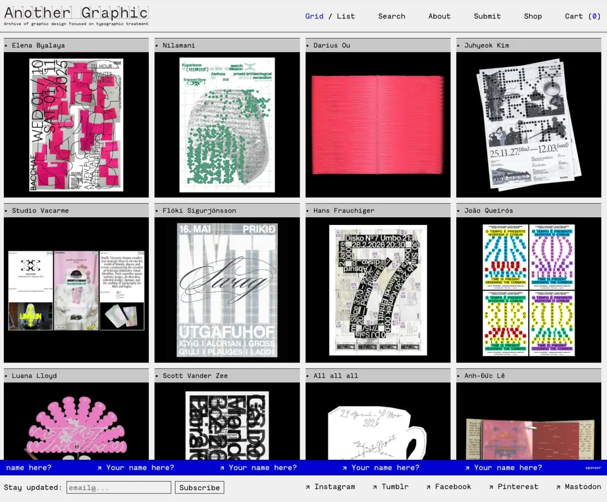Open the Shop page

(x=533, y=16)
